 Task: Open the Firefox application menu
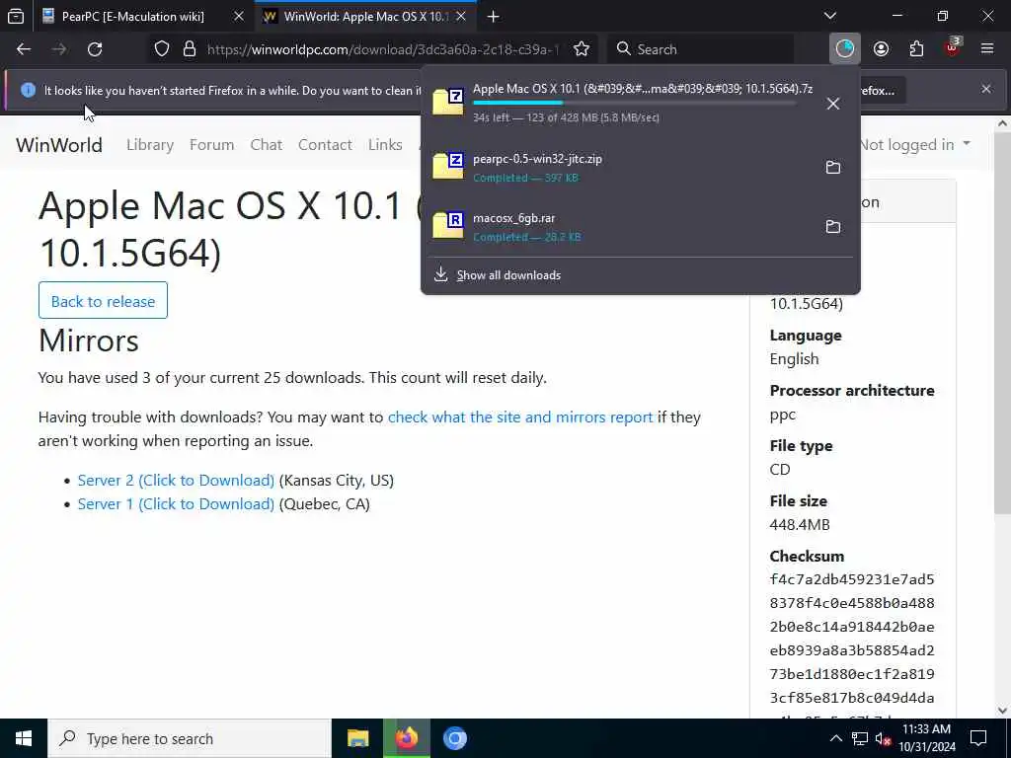[x=987, y=49]
